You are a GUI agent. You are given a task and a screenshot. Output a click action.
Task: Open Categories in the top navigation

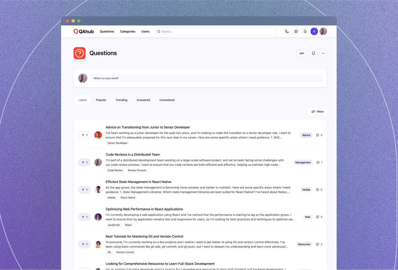click(x=128, y=31)
